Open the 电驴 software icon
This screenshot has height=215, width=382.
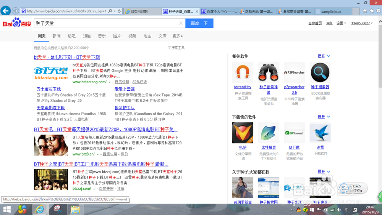point(243,133)
